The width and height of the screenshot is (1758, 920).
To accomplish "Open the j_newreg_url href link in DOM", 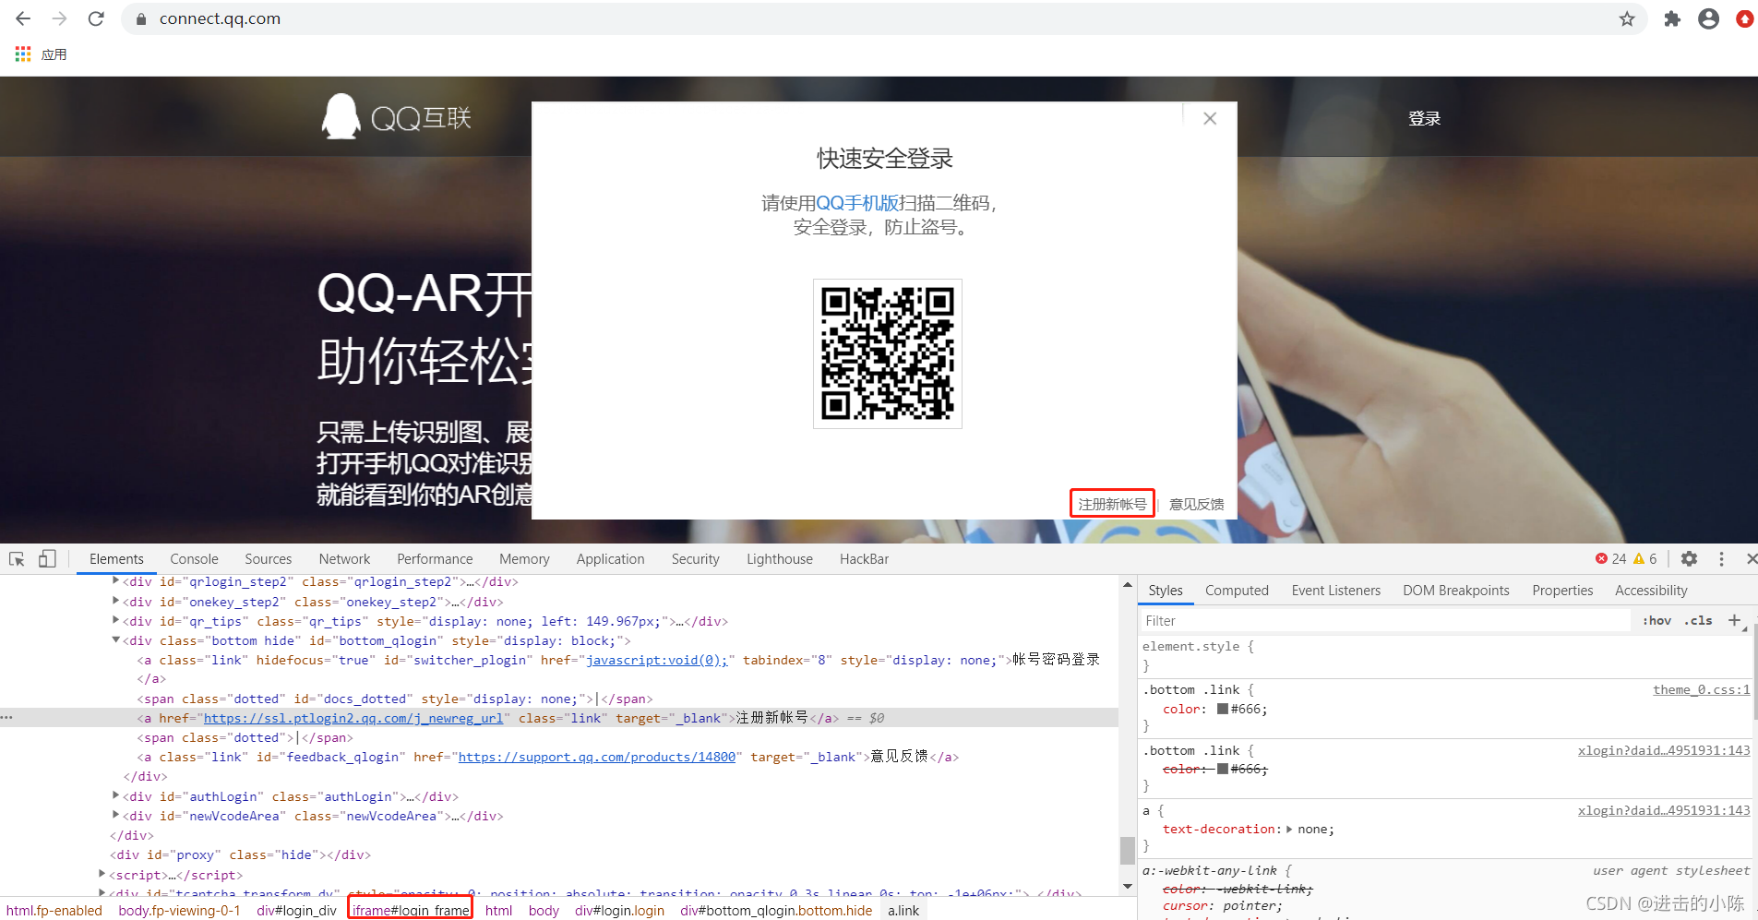I will click(x=353, y=718).
